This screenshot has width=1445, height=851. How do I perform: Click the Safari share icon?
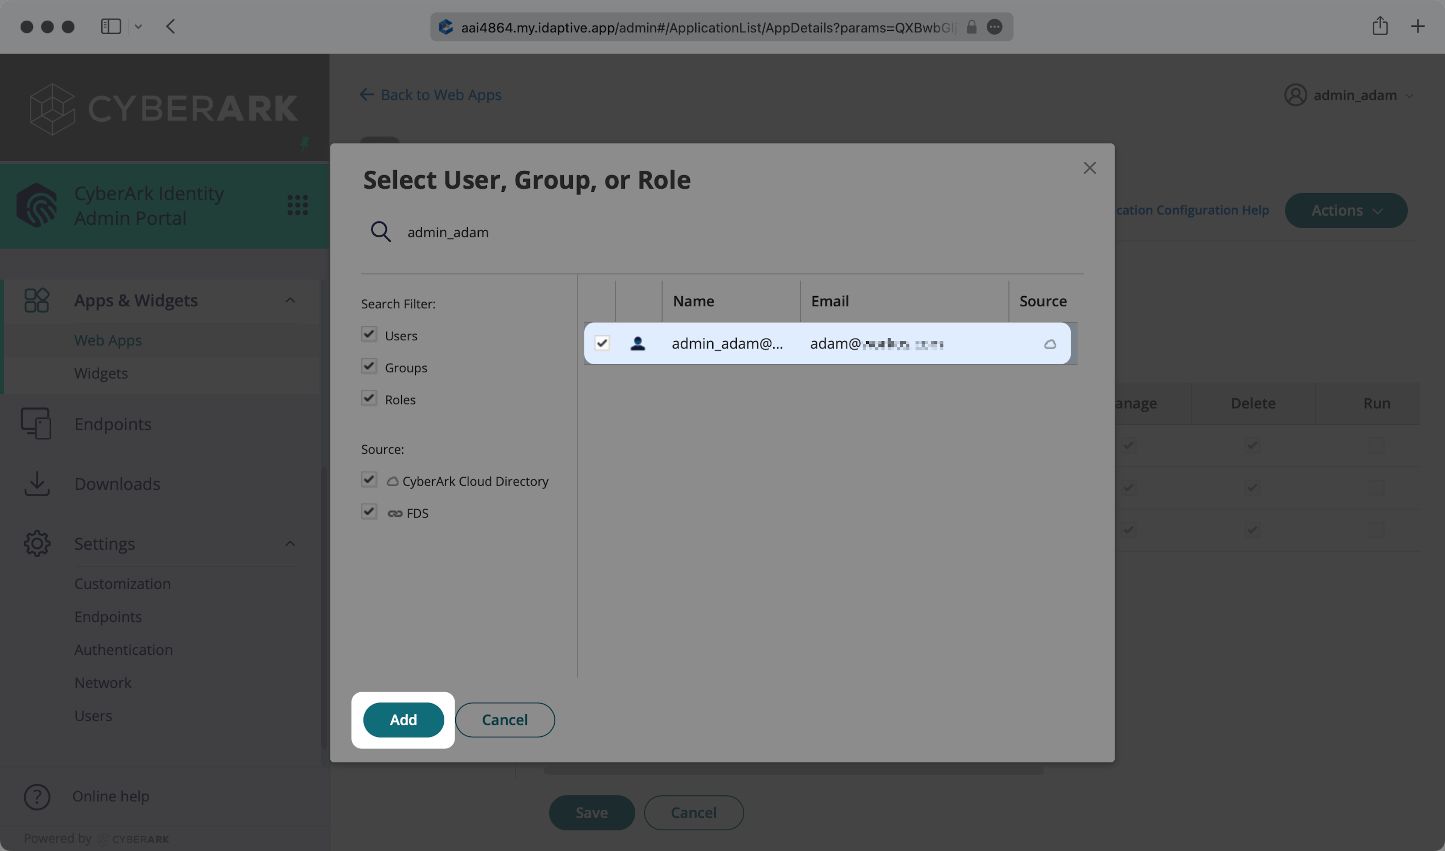click(1380, 26)
